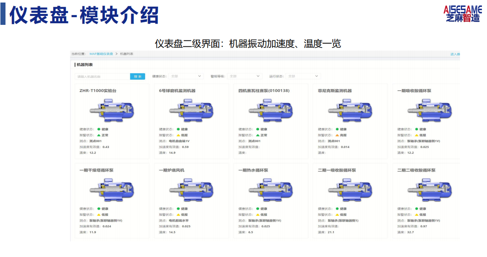The height and width of the screenshot is (257, 487).
Task: Select the 一期干燥塔循环泵 motor image
Action: pyautogui.click(x=112, y=190)
